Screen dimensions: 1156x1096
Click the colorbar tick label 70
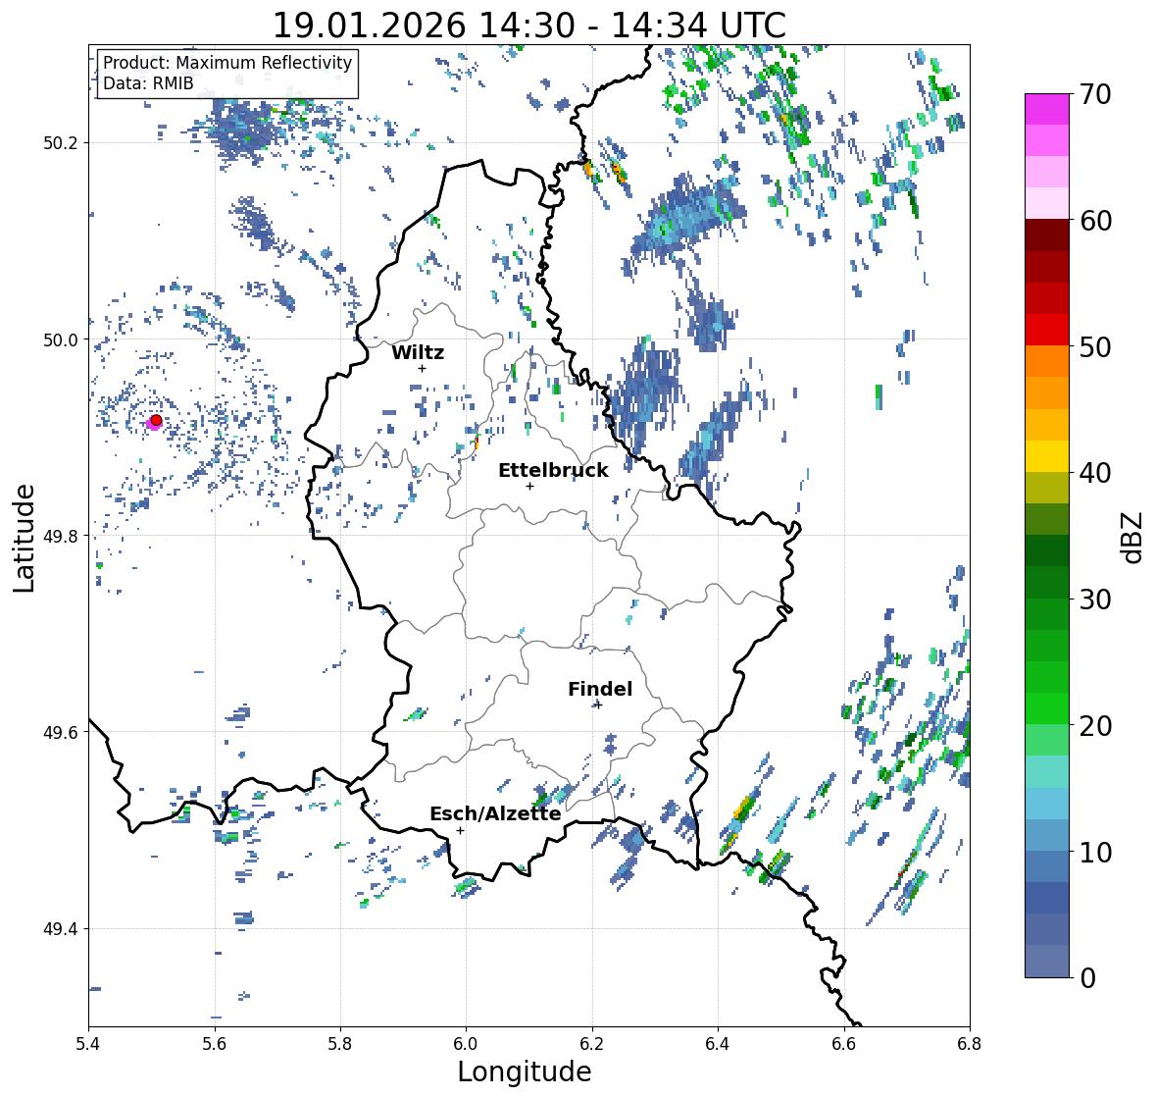1095,94
